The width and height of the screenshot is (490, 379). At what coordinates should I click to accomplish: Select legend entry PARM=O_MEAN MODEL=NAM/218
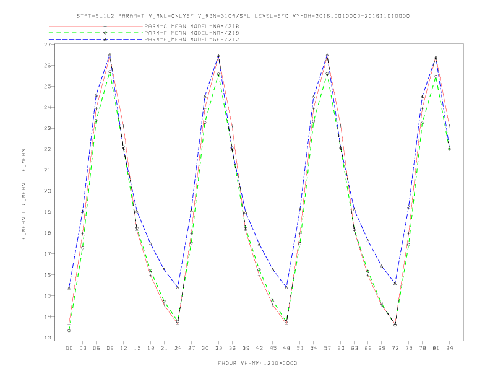(192, 26)
